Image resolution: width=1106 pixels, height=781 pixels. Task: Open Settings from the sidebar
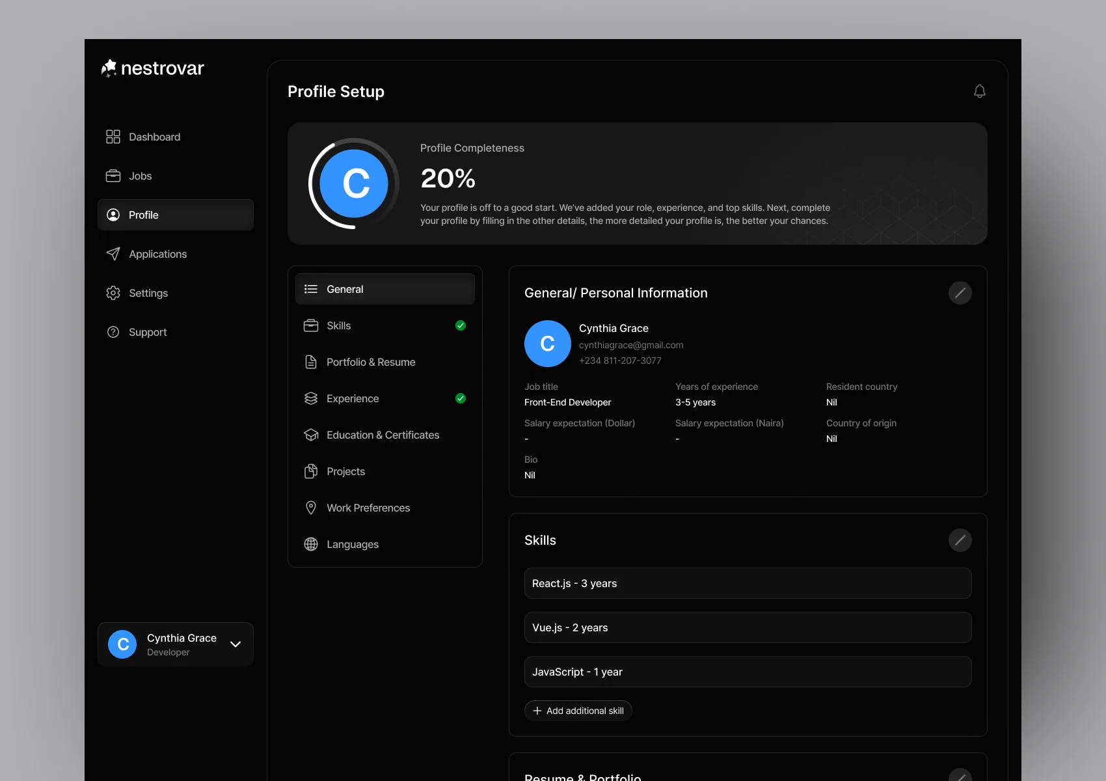(x=176, y=293)
